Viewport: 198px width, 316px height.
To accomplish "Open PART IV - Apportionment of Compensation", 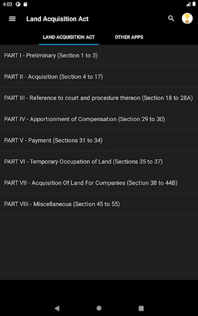I will [x=99, y=119].
